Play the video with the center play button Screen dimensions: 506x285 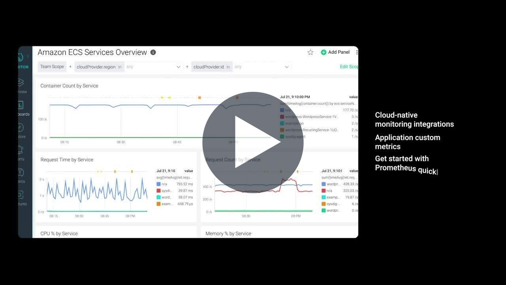pos(253,142)
